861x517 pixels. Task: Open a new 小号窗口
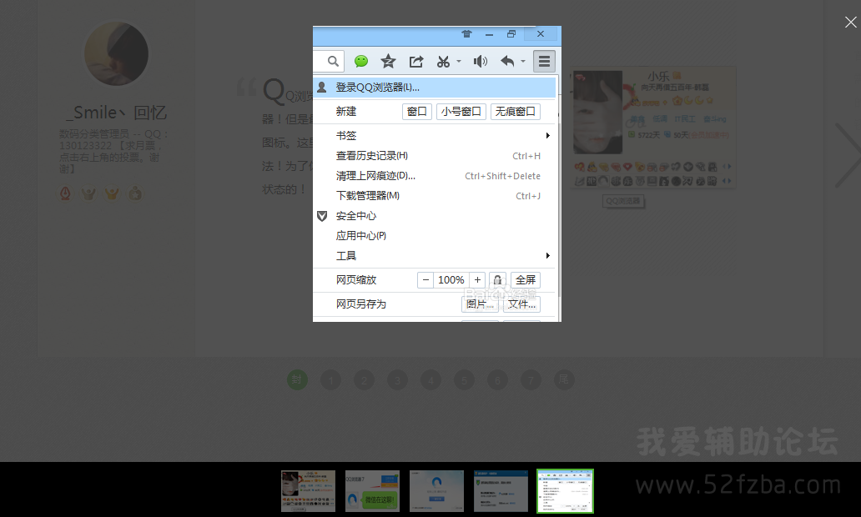pyautogui.click(x=461, y=112)
